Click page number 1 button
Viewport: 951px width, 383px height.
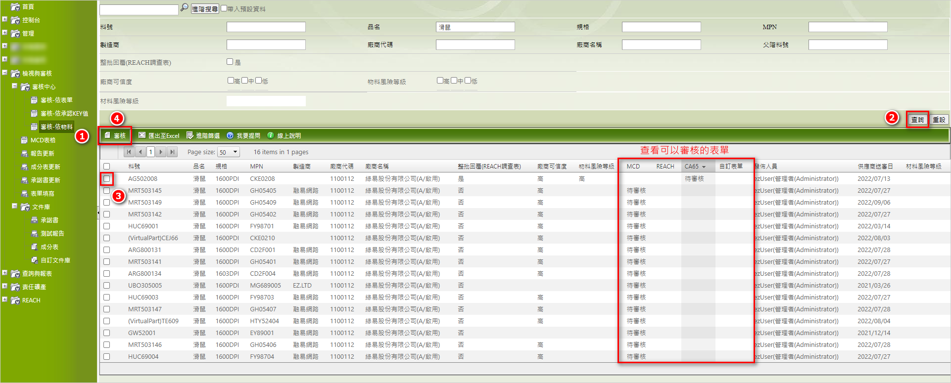[x=150, y=152]
